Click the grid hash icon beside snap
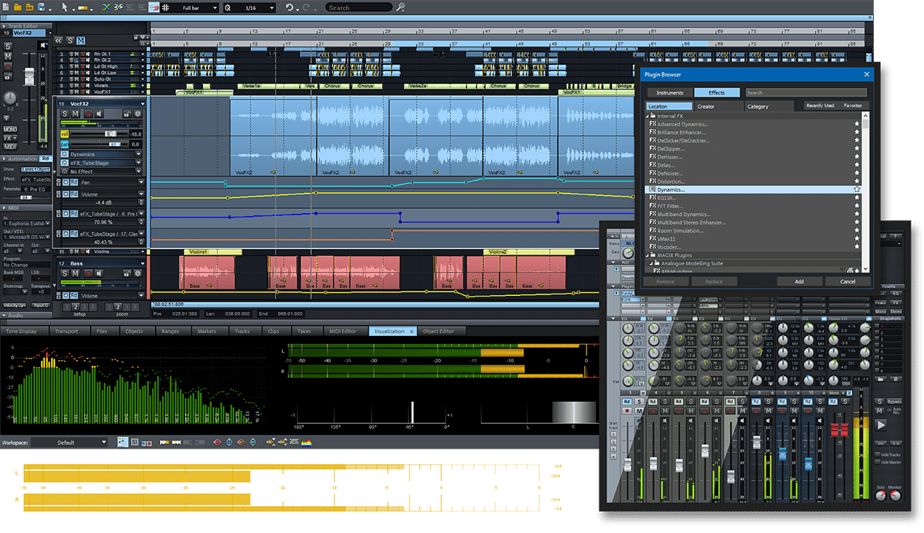924x533 pixels. (x=165, y=7)
